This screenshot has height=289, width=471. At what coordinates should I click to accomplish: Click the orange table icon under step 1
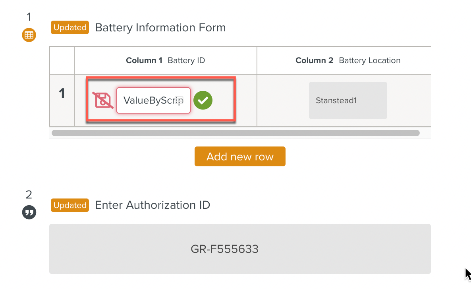point(29,35)
